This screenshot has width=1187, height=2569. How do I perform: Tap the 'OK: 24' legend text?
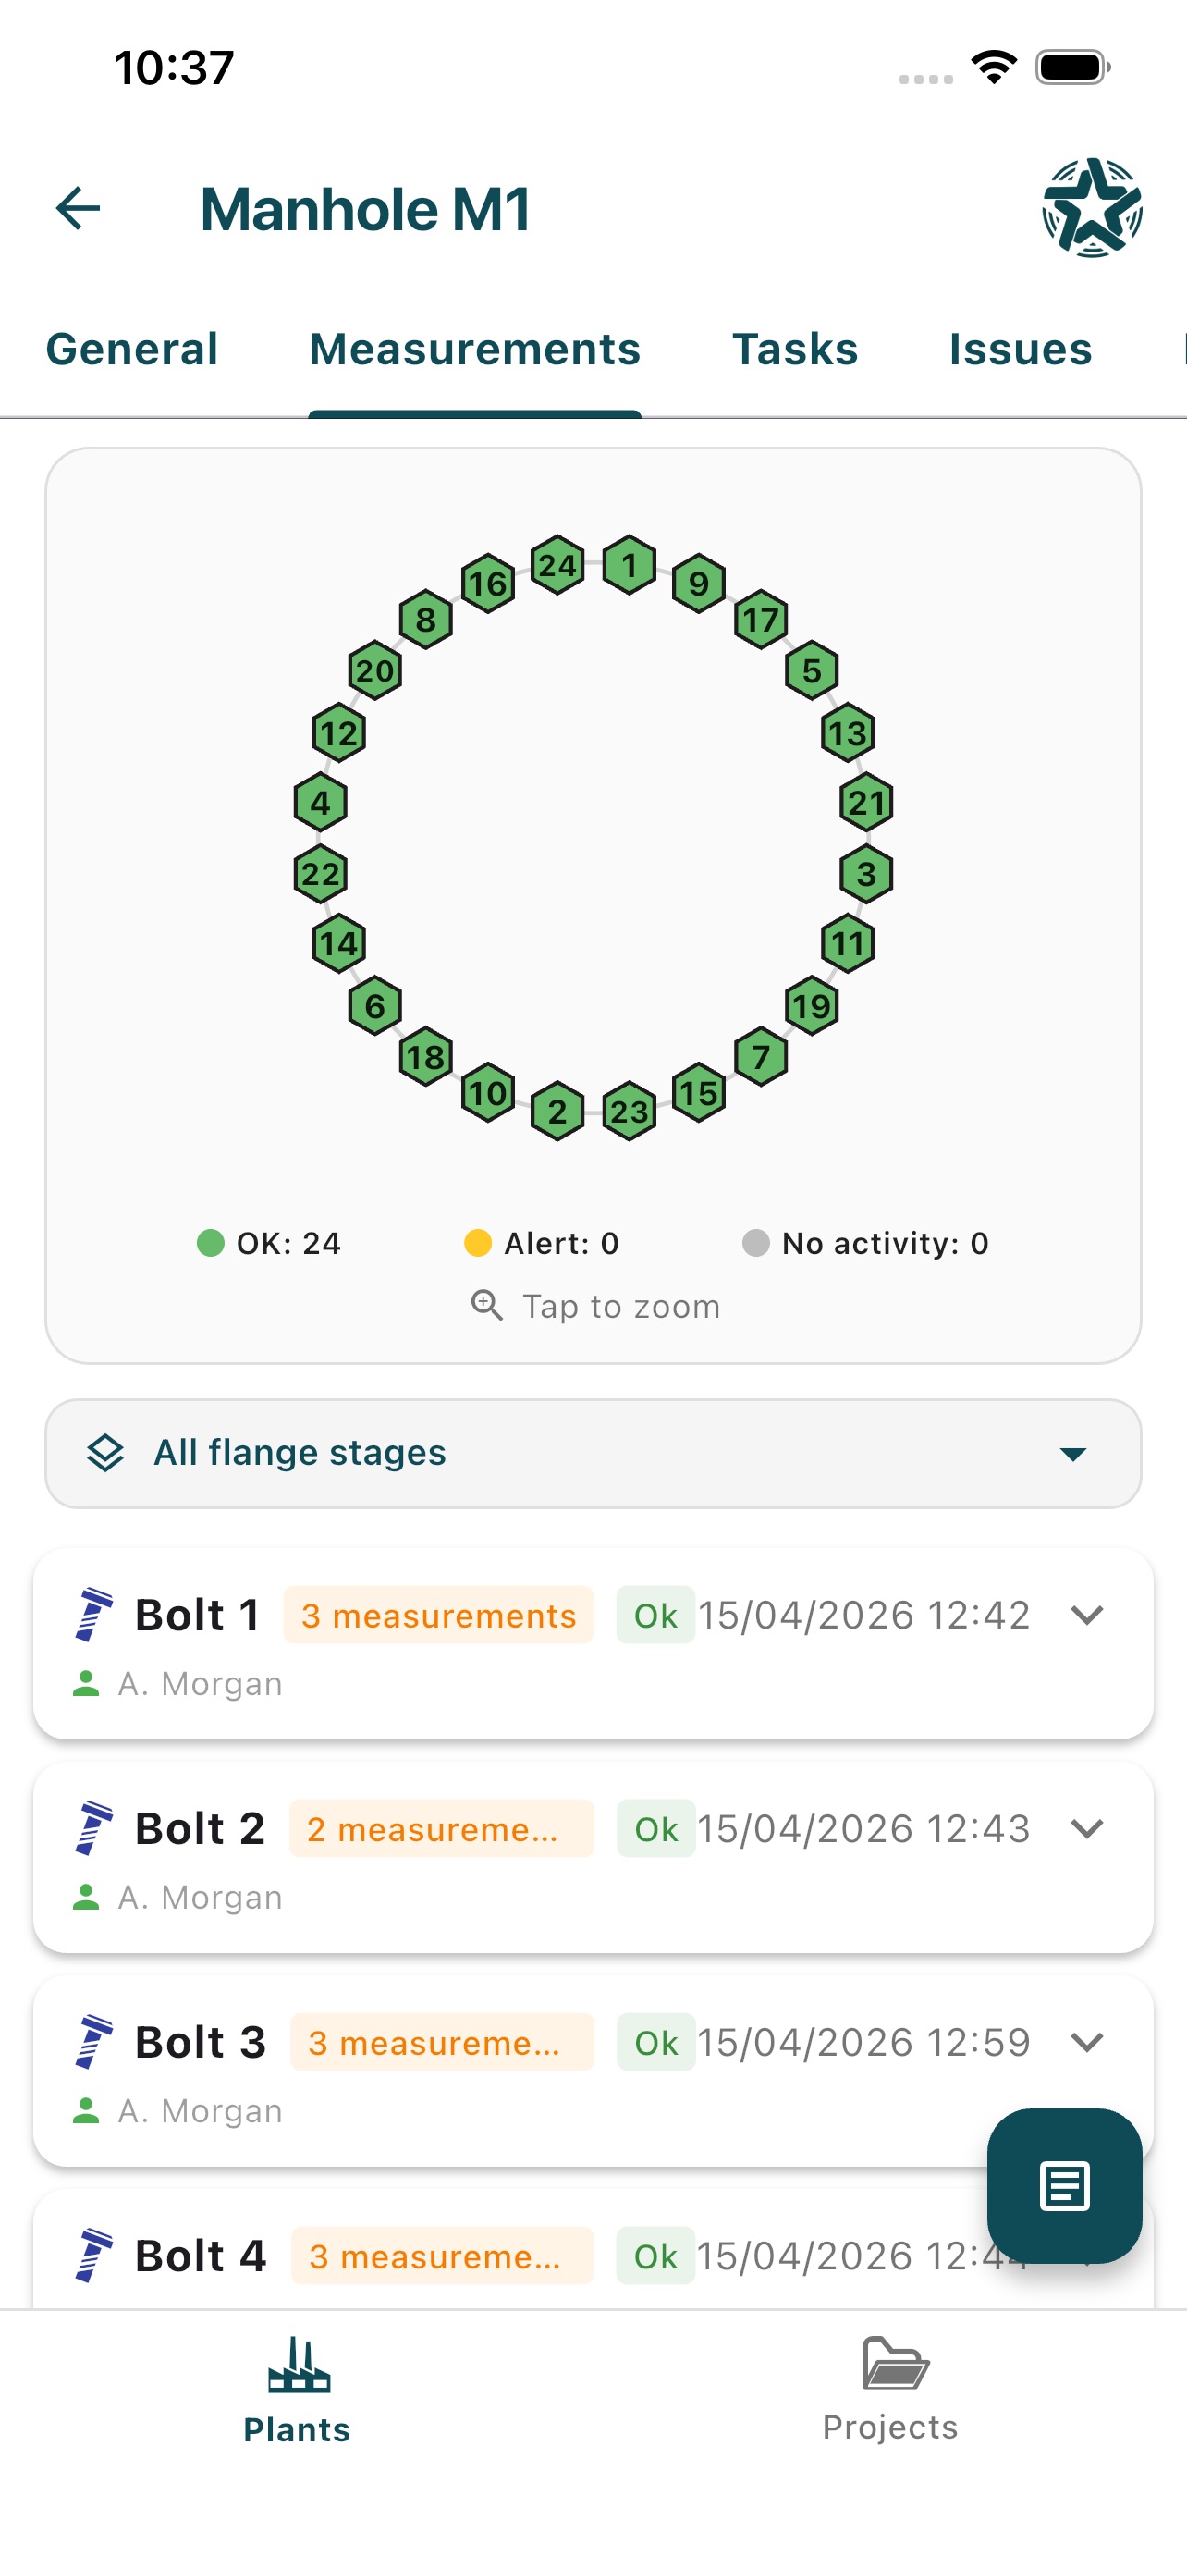point(289,1243)
